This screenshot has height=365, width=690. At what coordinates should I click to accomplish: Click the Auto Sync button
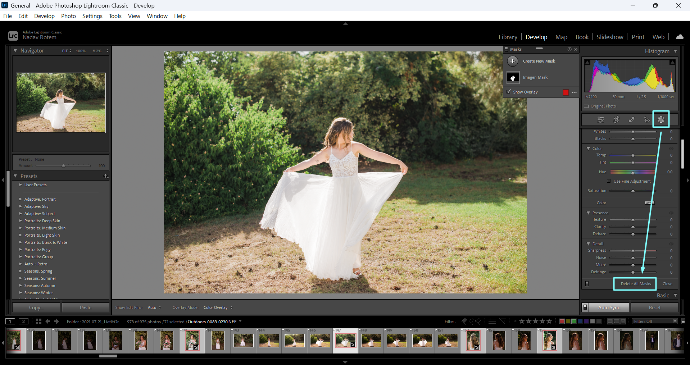609,307
